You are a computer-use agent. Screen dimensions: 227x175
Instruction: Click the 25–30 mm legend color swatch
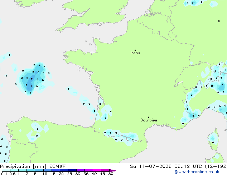pyautogui.click(x=72, y=170)
